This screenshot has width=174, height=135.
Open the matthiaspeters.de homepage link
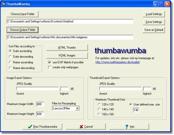pos(117,62)
